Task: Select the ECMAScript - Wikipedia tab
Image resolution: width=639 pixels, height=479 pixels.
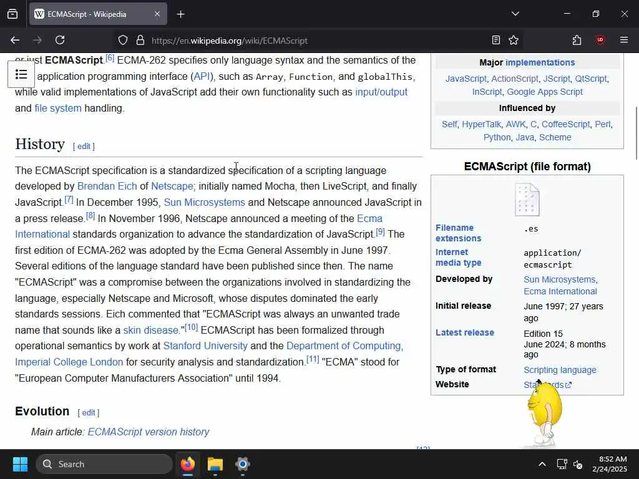Action: click(98, 14)
